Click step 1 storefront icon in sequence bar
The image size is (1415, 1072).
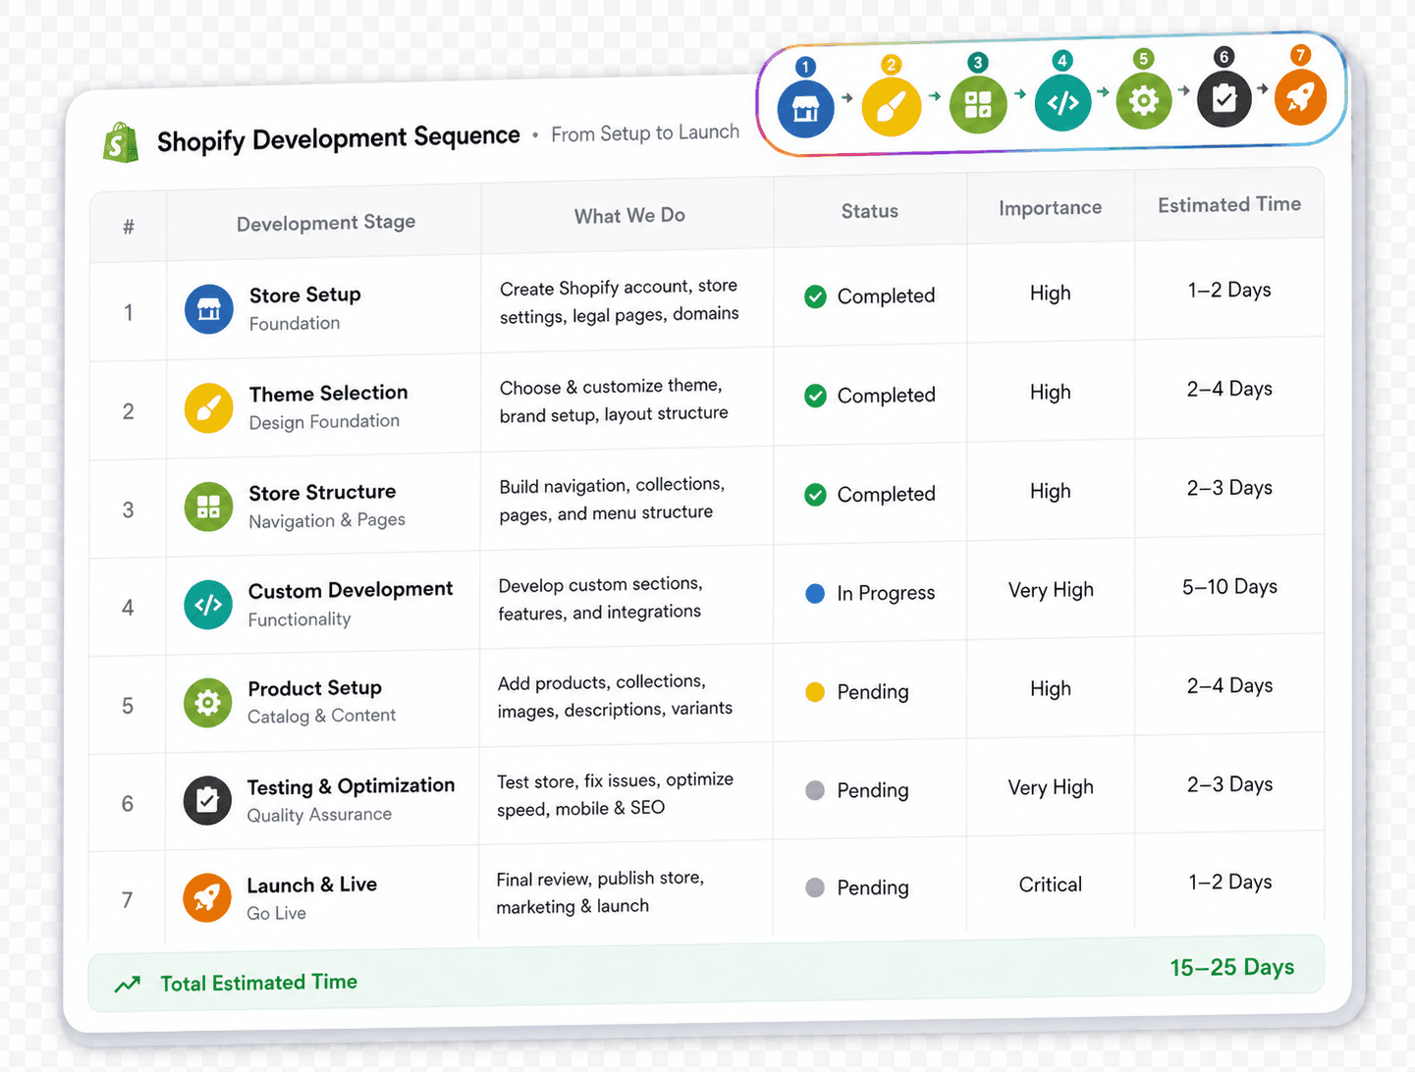click(x=805, y=108)
